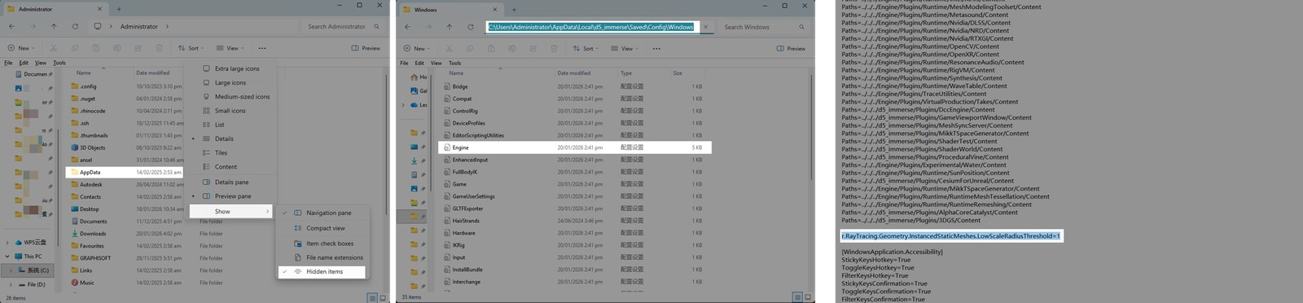
Task: Expand WPS云盘 in navigation tree
Action: click(x=8, y=242)
